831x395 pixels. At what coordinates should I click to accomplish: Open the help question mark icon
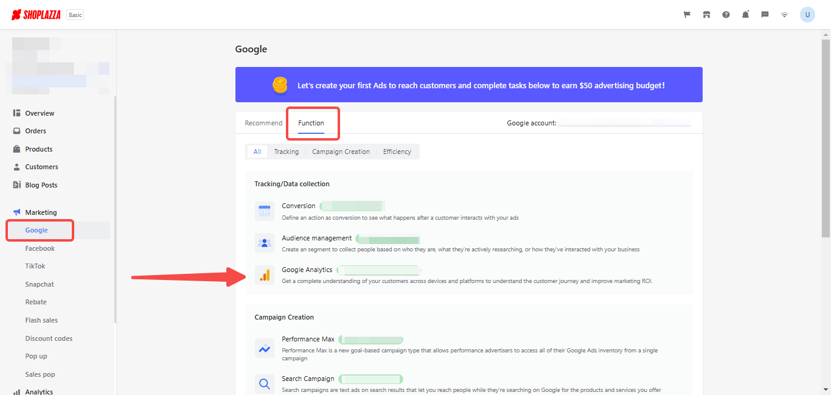pos(726,15)
